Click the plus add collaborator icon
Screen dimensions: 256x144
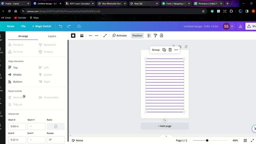coord(232,26)
